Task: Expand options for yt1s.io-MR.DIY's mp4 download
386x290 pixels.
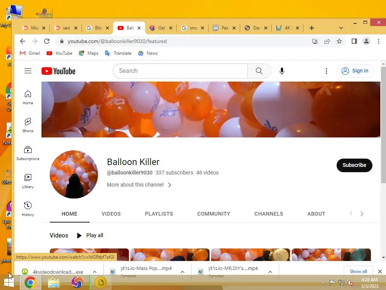Action: (x=270, y=272)
